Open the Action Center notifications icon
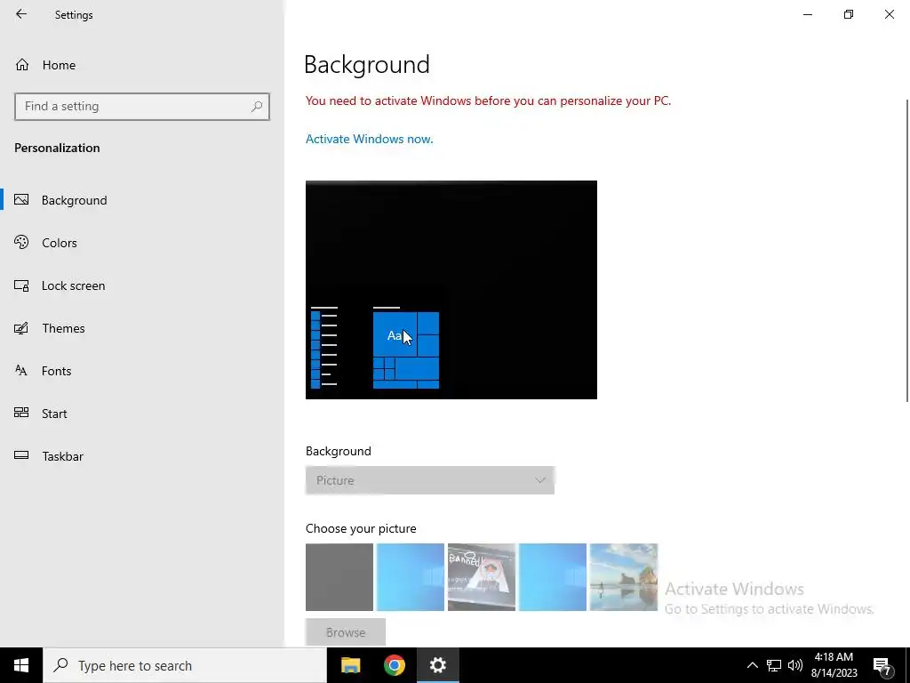Viewport: 910px width, 683px height. coord(882,665)
